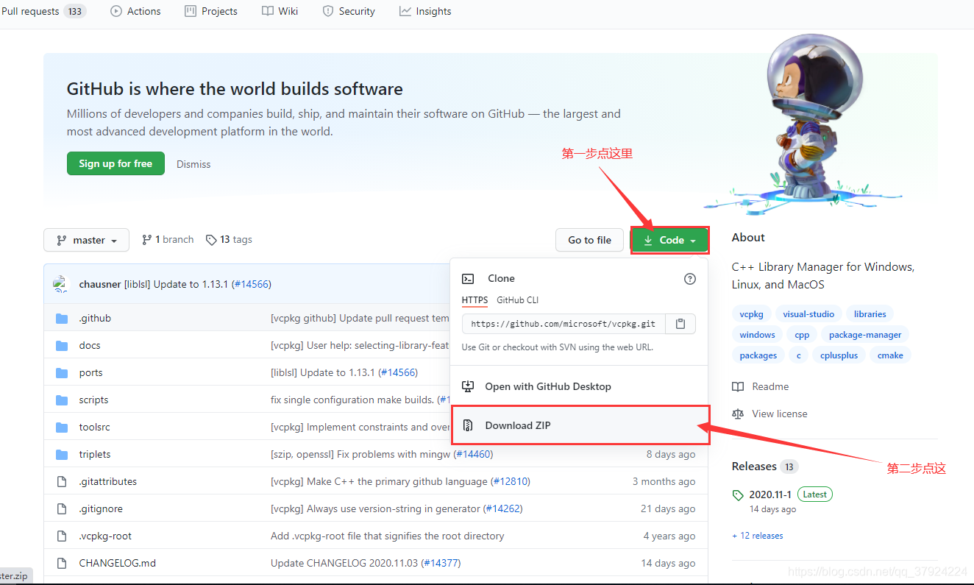This screenshot has height=585, width=974.
Task: Open the scripts folder name
Action: click(94, 400)
